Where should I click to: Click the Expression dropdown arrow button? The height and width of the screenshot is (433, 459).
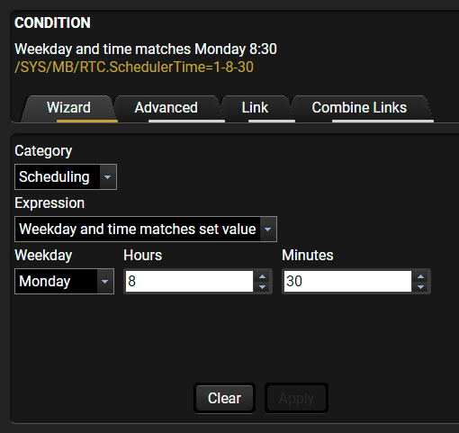tap(268, 230)
